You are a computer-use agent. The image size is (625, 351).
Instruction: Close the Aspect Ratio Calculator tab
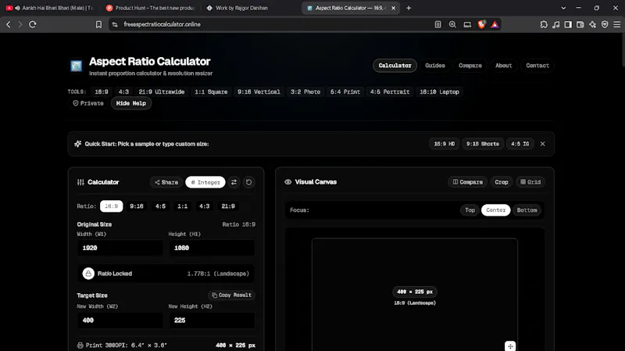(394, 8)
